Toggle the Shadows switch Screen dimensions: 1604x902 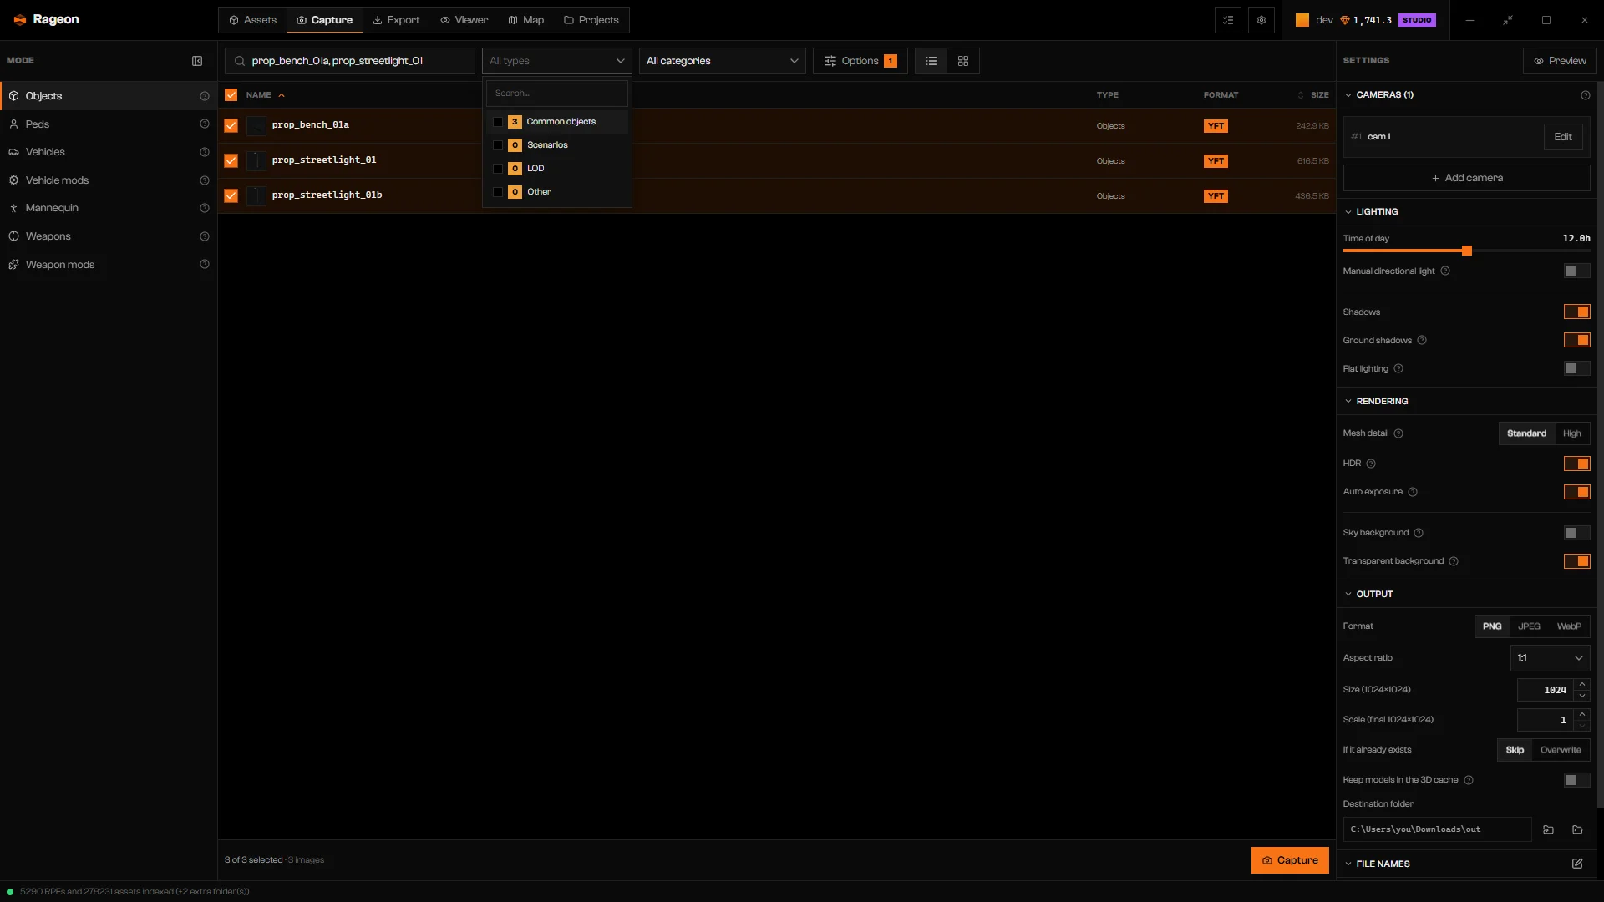(1577, 312)
